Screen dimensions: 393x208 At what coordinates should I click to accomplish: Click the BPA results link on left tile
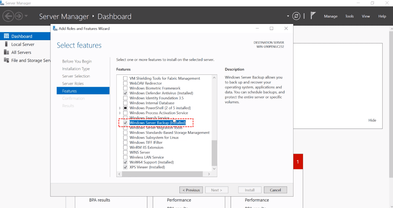pyautogui.click(x=100, y=200)
